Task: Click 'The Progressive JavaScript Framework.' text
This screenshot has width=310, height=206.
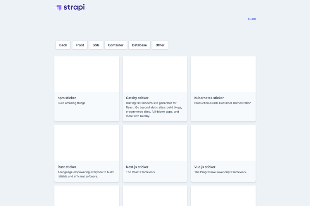Action: [220, 172]
